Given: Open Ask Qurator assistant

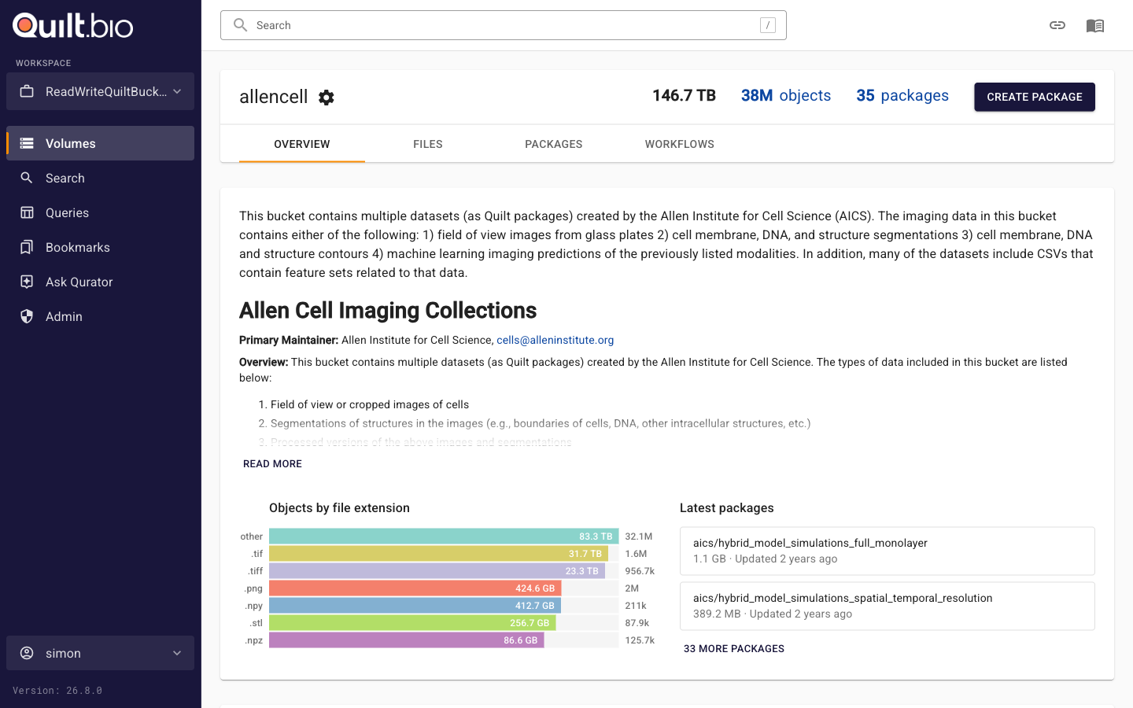Looking at the screenshot, I should click(100, 282).
